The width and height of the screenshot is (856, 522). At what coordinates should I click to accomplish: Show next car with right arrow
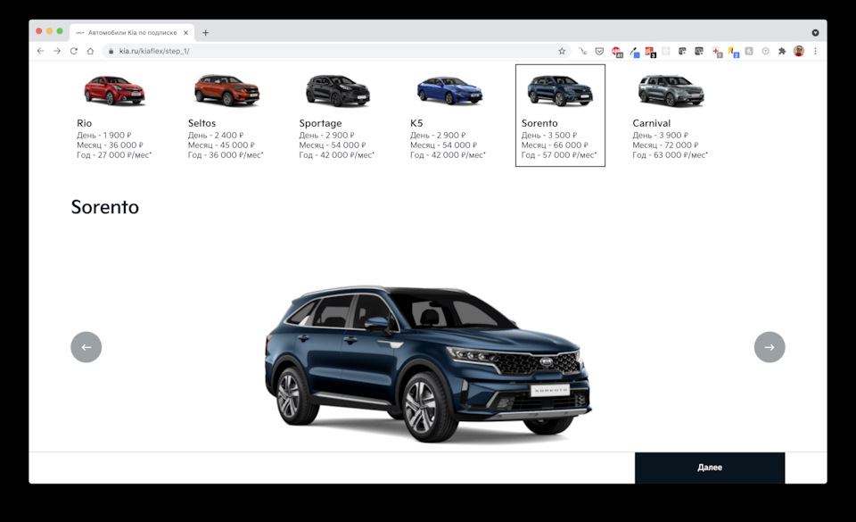(x=770, y=347)
